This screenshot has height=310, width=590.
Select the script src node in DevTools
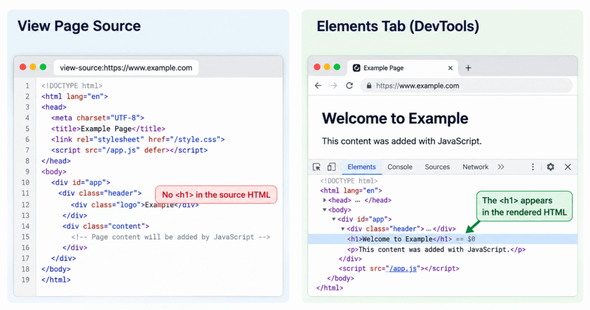[x=399, y=268]
